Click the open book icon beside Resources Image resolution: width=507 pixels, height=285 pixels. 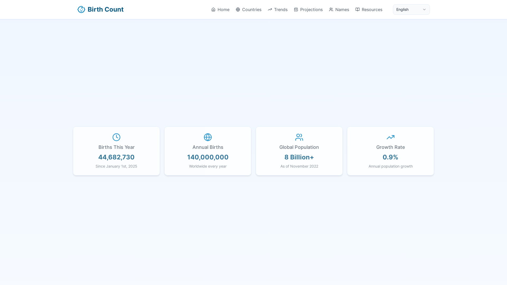pyautogui.click(x=358, y=9)
